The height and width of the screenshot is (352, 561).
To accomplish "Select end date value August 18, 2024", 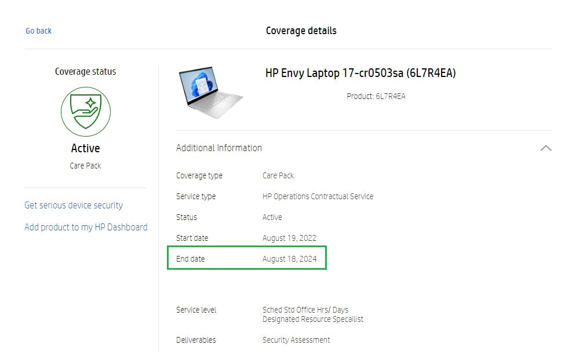I will tap(289, 259).
